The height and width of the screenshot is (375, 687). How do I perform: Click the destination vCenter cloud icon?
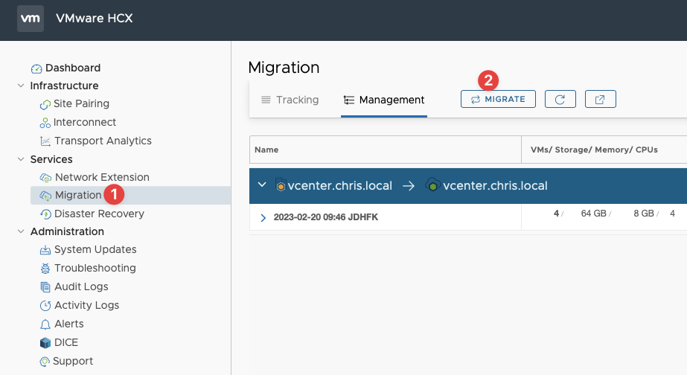[x=432, y=185]
